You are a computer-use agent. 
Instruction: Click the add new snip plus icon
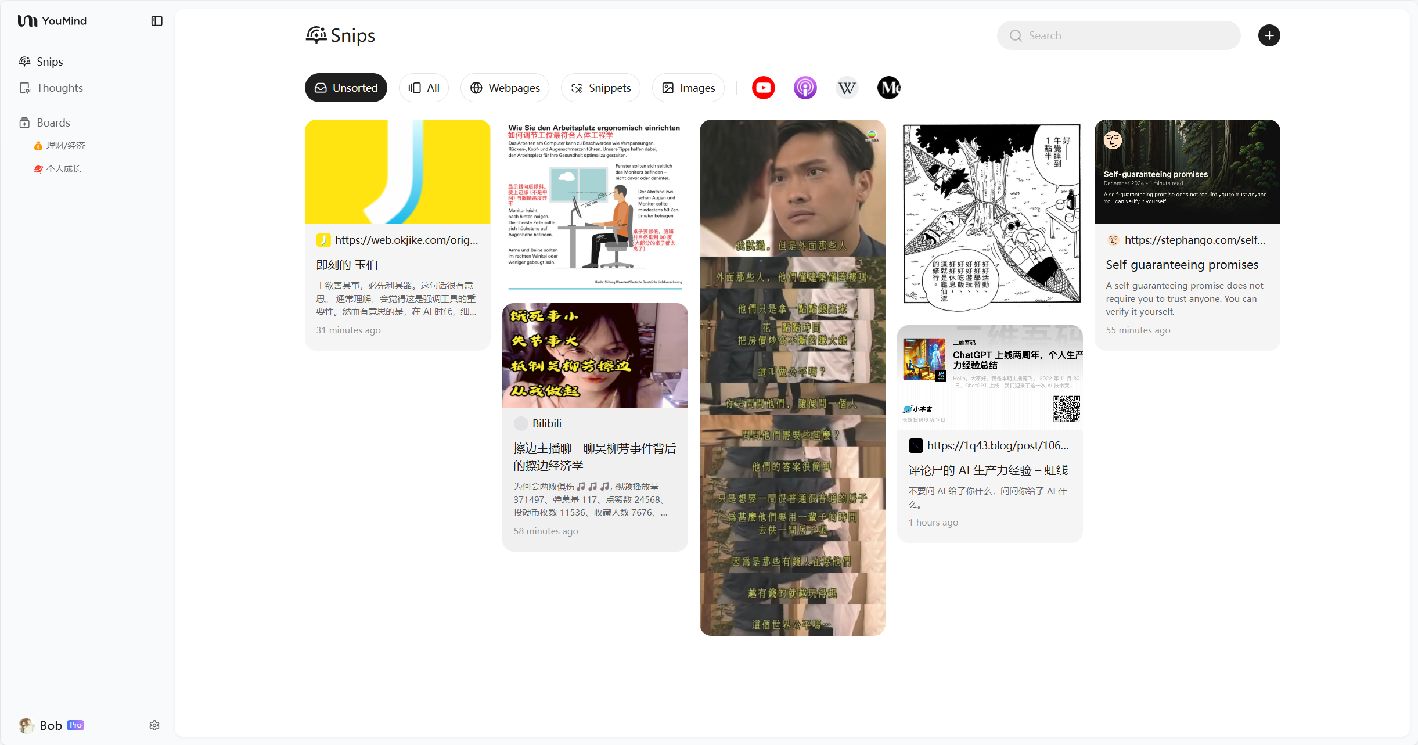(x=1269, y=35)
